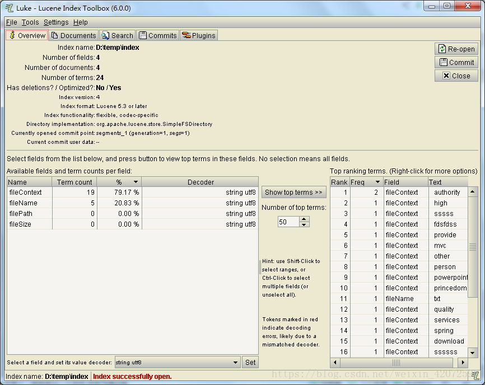Click the Commit button
The height and width of the screenshot is (385, 485).
456,62
